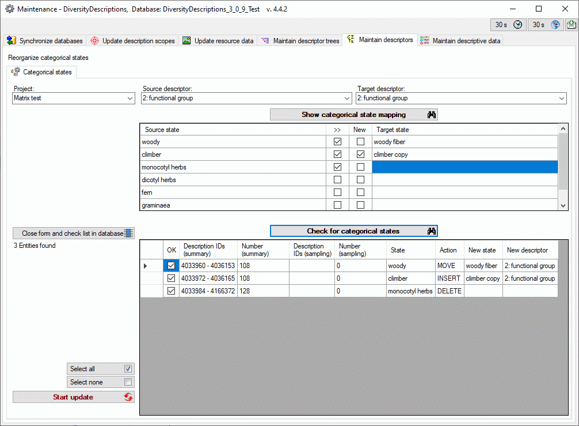Click the mapping list scrollbar down arrow
Viewport: 579px width, 426px height.
coord(563,206)
